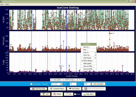Image resolution: width=136 pixels, height=97 pixels.
Task: Select Save as... from context menu
Action: tap(89, 47)
